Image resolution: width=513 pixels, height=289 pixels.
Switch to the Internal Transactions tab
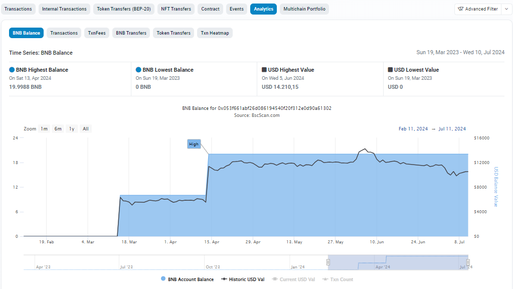point(64,9)
